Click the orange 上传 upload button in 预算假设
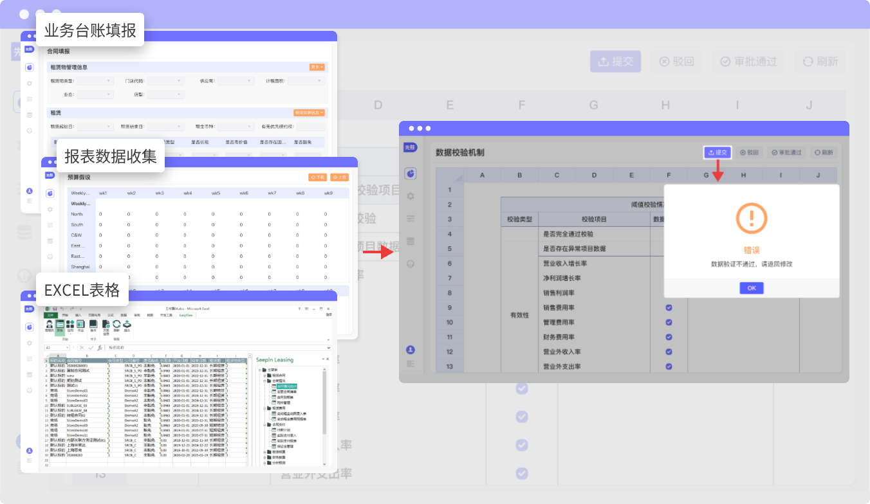870x504 pixels. 340,177
